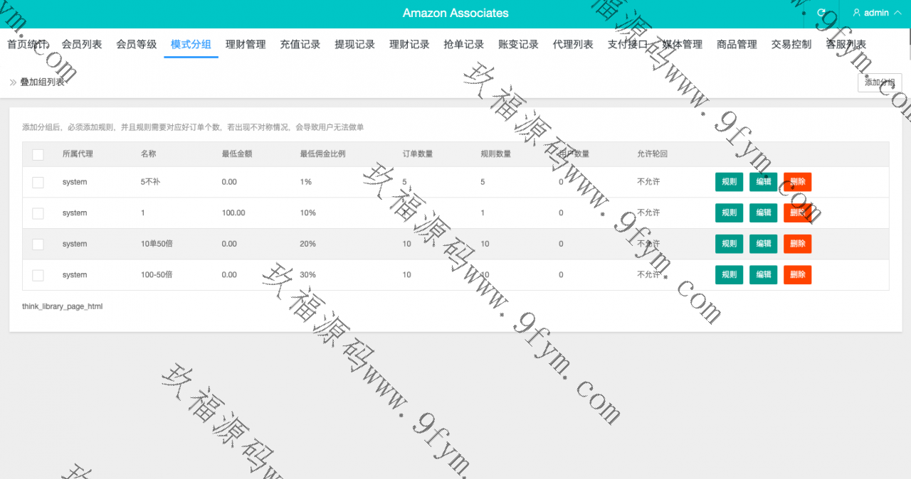Expand the admin account dropdown arrow
Screen dimensions: 911x479
tap(897, 13)
